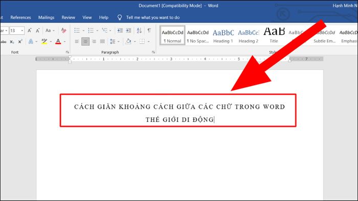The width and height of the screenshot is (358, 201).
Task: Open the Help tab
Action: pyautogui.click(x=104, y=17)
